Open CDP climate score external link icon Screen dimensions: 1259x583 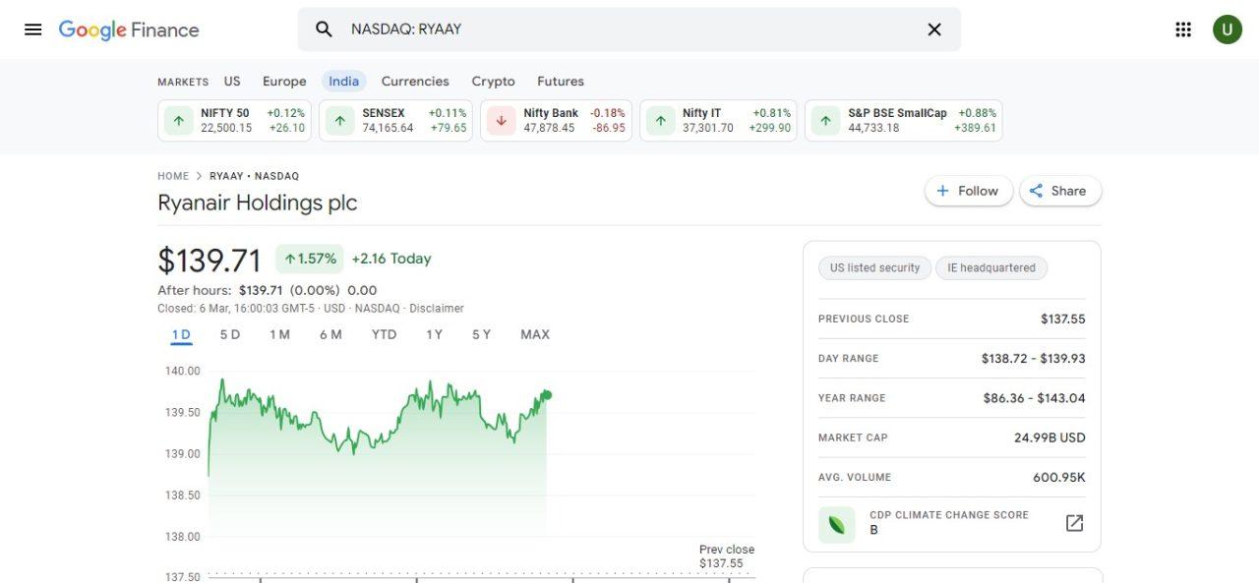(x=1075, y=523)
